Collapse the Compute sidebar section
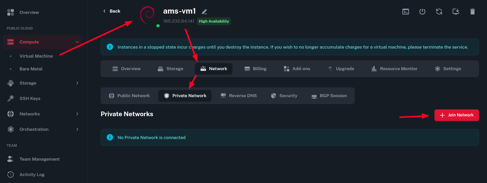Viewport: 487px width, 183px height. [x=77, y=42]
